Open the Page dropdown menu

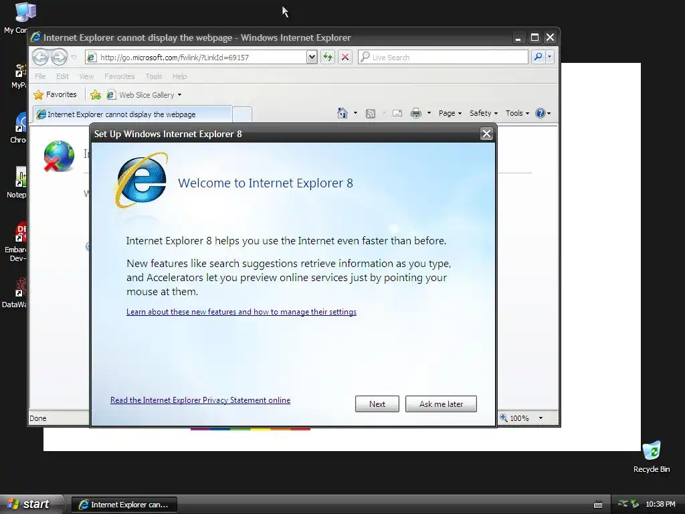coord(450,113)
